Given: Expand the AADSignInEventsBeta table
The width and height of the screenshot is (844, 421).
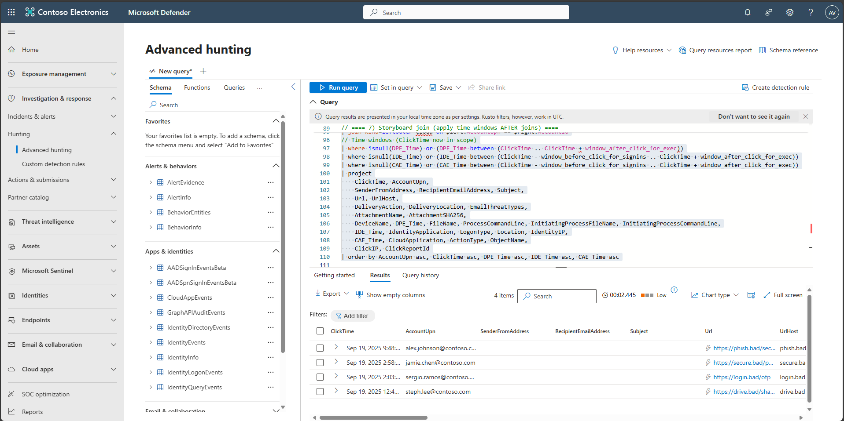Looking at the screenshot, I should coord(151,268).
